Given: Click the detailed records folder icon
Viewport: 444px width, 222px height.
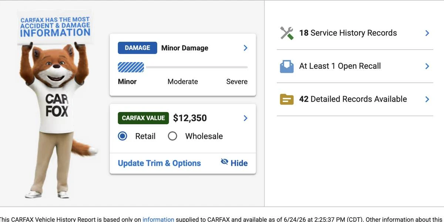Looking at the screenshot, I should point(287,99).
